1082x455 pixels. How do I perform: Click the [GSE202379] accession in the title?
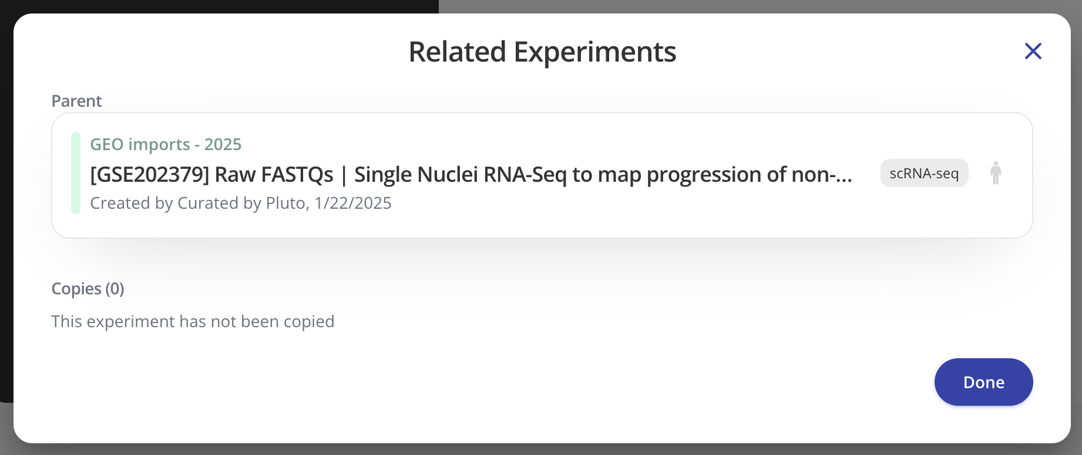click(x=149, y=175)
